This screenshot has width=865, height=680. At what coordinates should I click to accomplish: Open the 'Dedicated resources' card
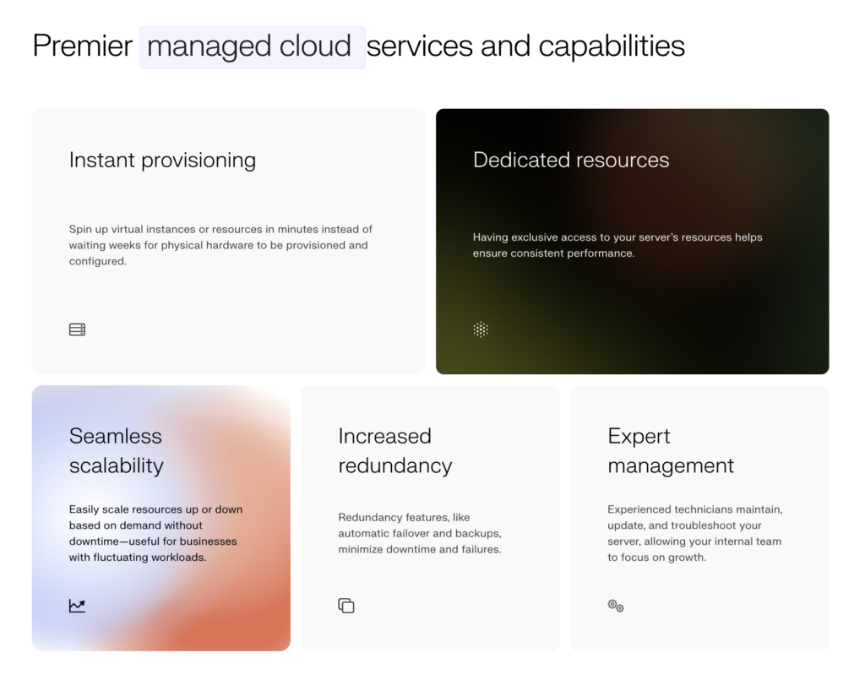(x=632, y=240)
